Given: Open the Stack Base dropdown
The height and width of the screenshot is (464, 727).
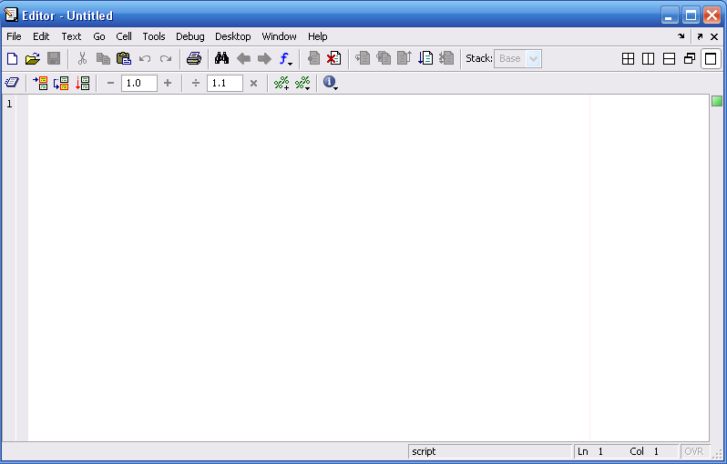Looking at the screenshot, I should [x=517, y=59].
